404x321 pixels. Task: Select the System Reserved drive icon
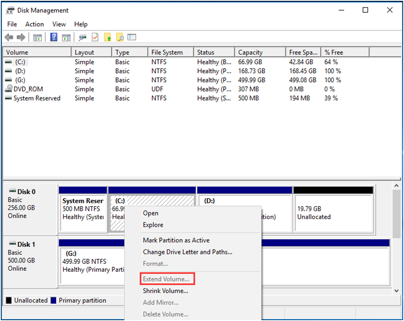pyautogui.click(x=9, y=98)
